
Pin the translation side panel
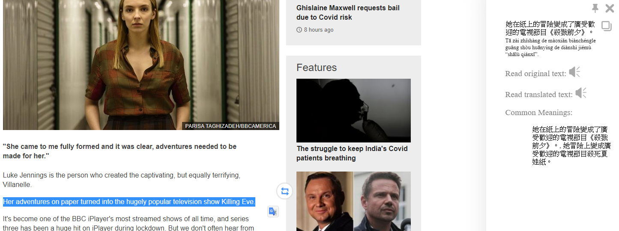tap(595, 8)
